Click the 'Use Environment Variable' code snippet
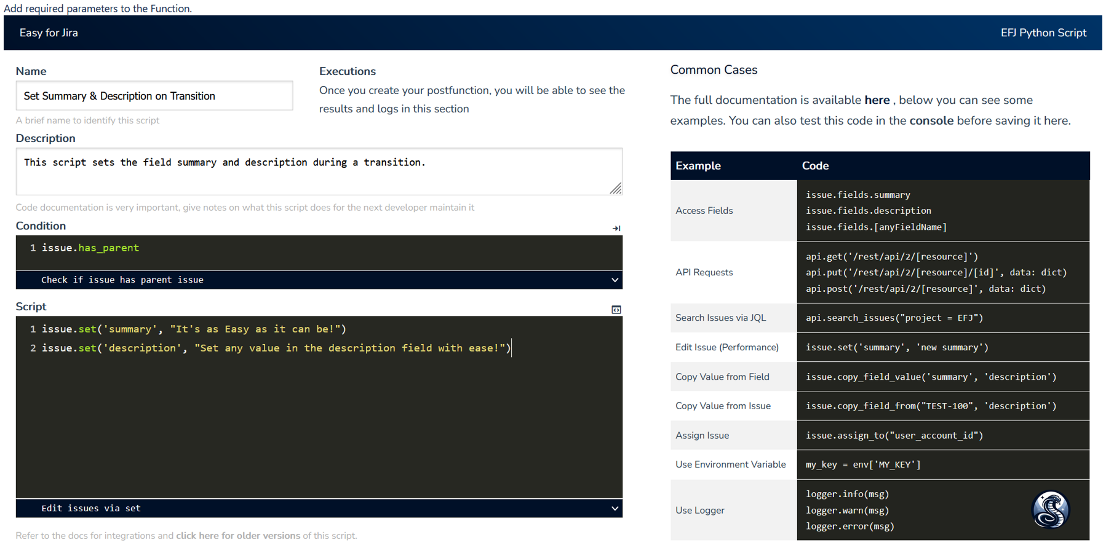This screenshot has height=553, width=1106. pos(863,465)
